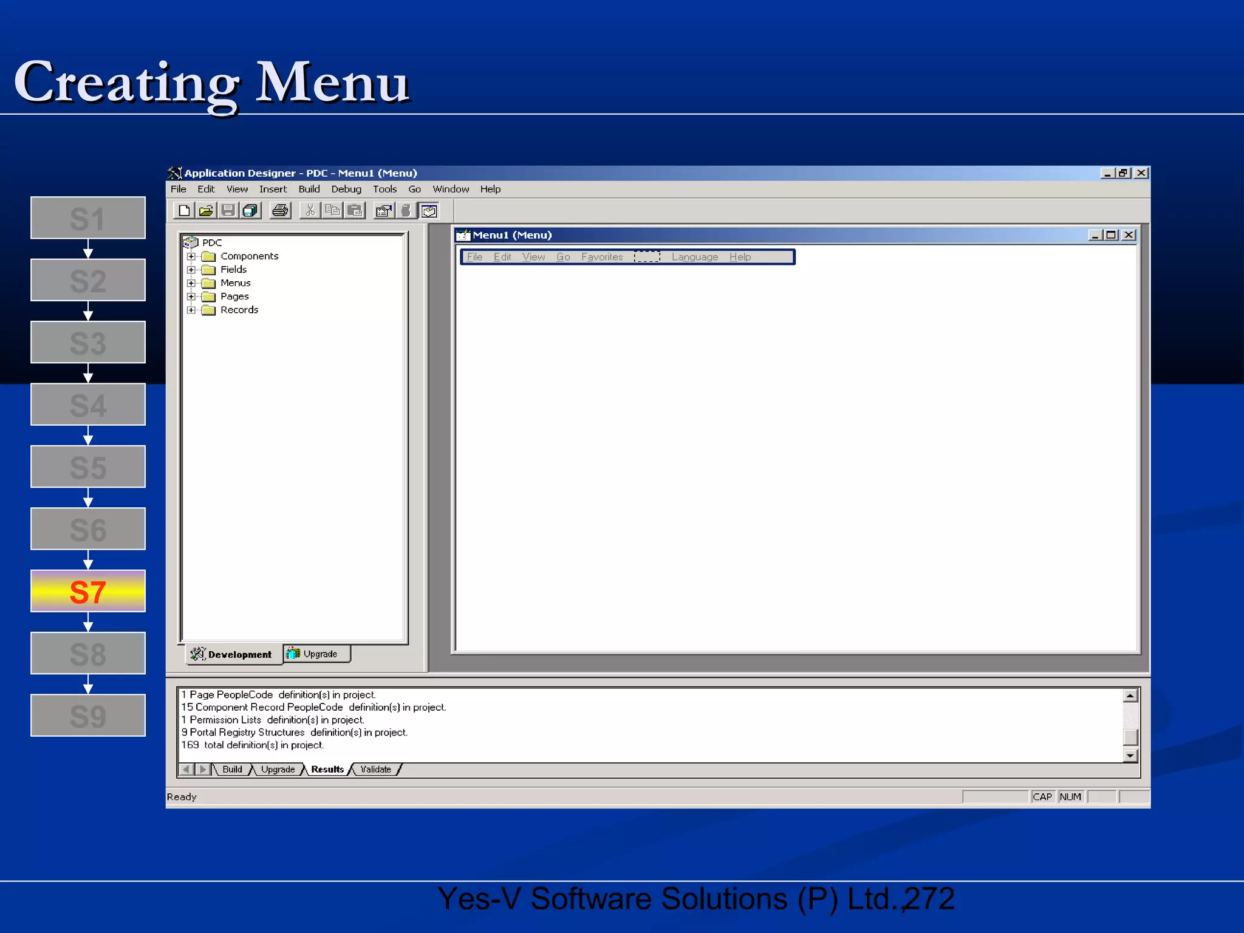Click the New definition toolbar icon
The image size is (1244, 933).
[x=184, y=211]
